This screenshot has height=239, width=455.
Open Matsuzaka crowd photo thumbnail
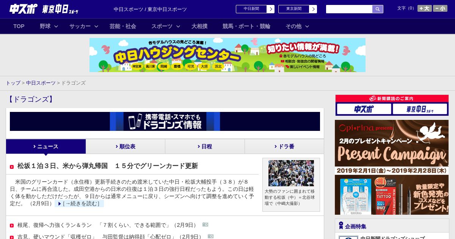point(291,173)
